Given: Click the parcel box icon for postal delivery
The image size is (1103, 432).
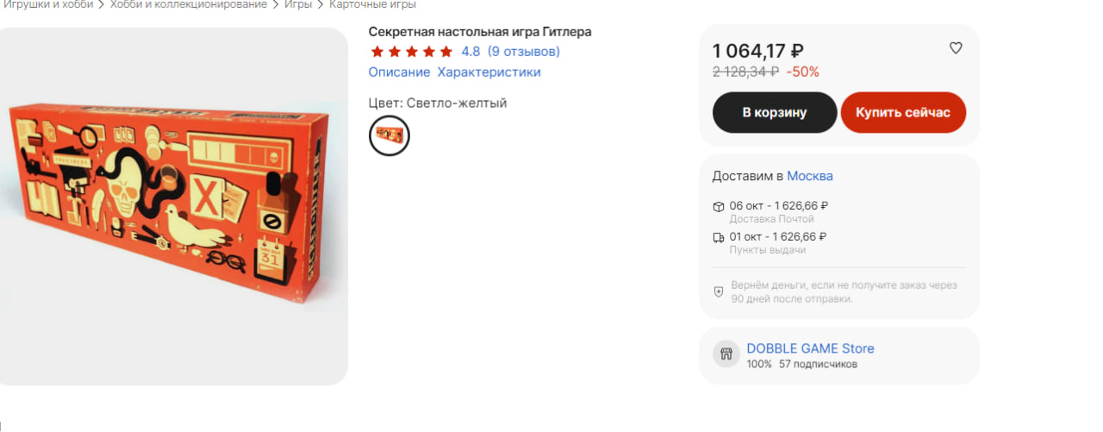Looking at the screenshot, I should (x=719, y=206).
